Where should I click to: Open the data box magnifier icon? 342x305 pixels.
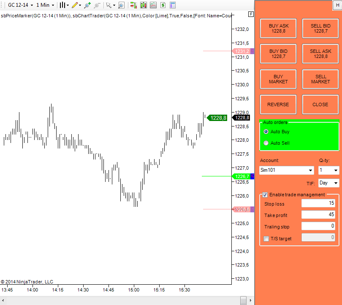click(x=121, y=5)
